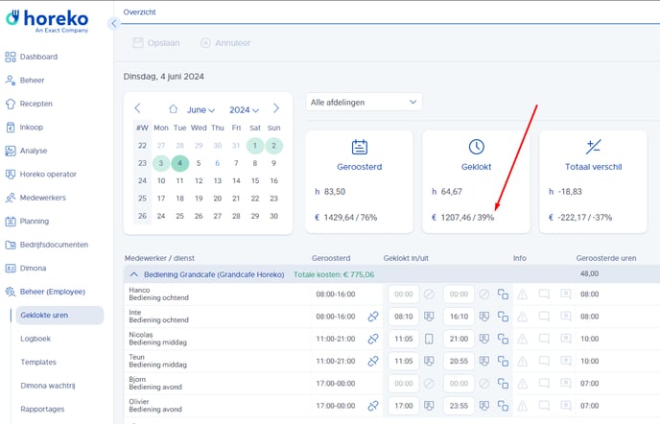
Task: Collapse the sidebar with the chevron button
Action: coord(113,24)
